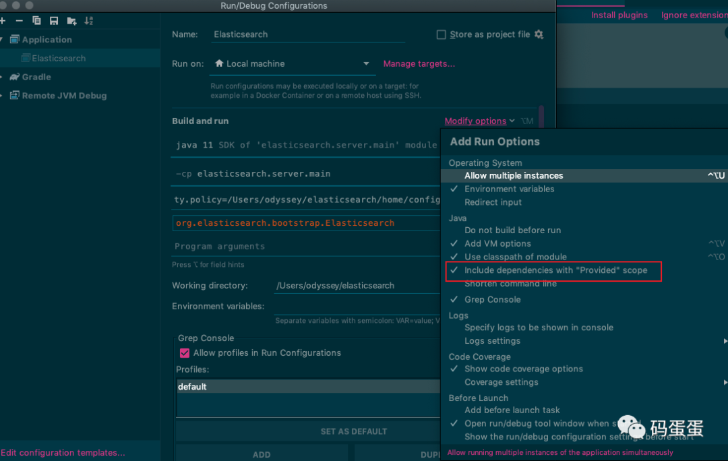Open Edit configuration templates link

point(63,453)
